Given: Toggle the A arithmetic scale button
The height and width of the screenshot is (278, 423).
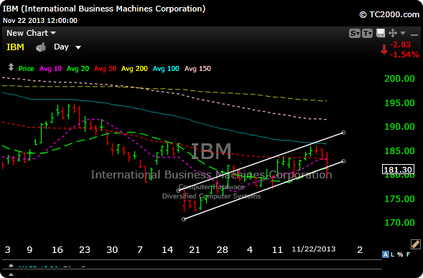Looking at the screenshot, I should click(x=385, y=254).
